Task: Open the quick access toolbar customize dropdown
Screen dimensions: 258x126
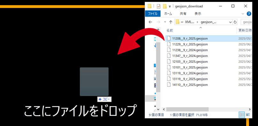Action: click(170, 6)
